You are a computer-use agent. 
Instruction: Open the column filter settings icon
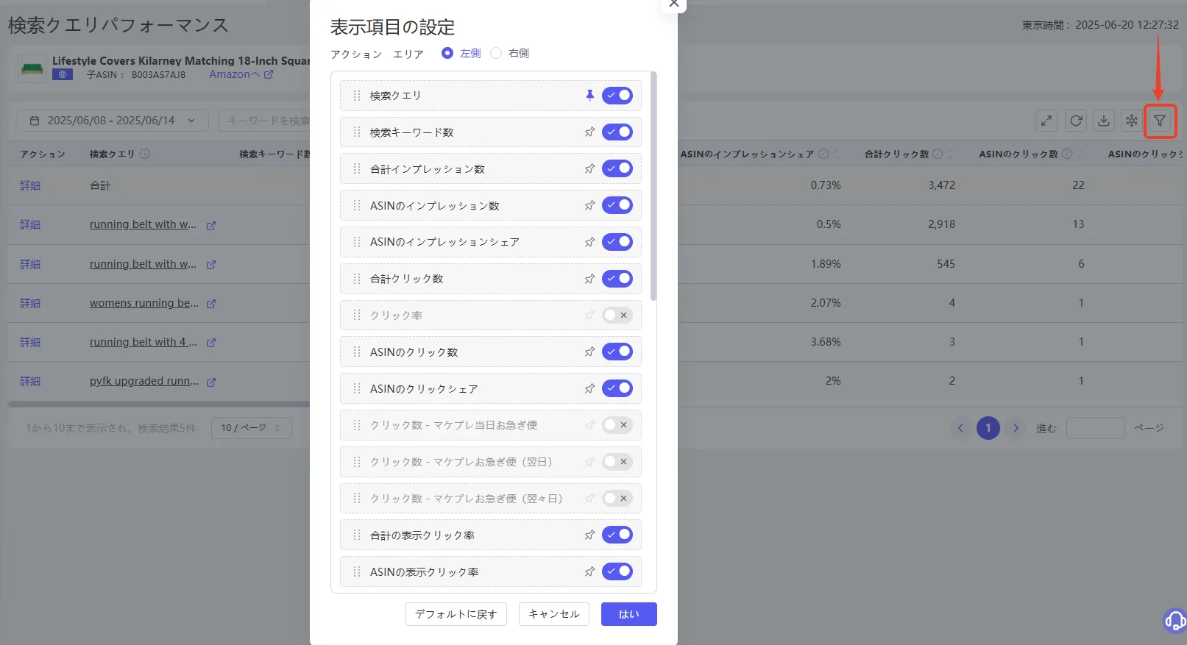tap(1160, 121)
